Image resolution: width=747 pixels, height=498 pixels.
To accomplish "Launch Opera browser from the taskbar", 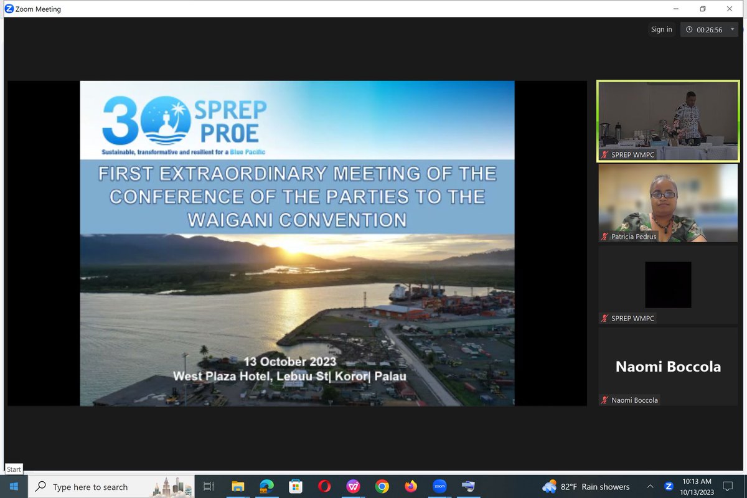I will click(324, 486).
